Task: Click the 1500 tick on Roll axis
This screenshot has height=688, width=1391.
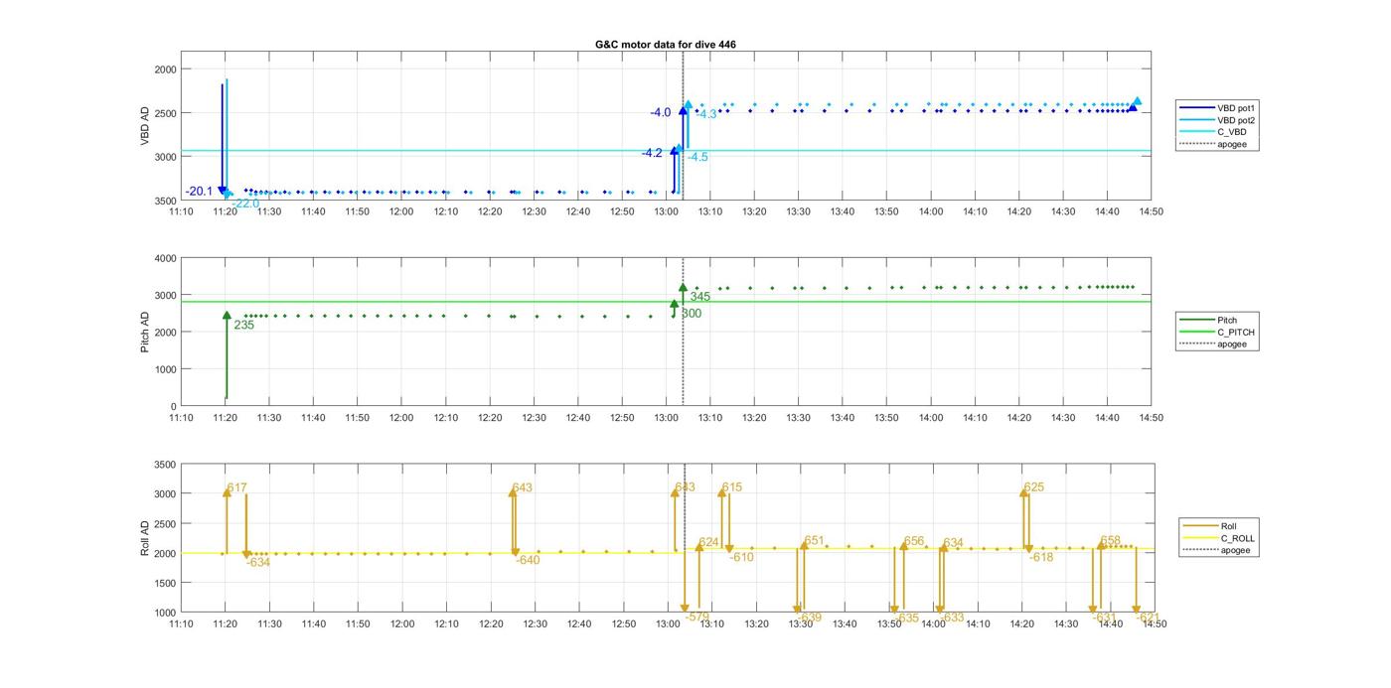Action: point(165,583)
